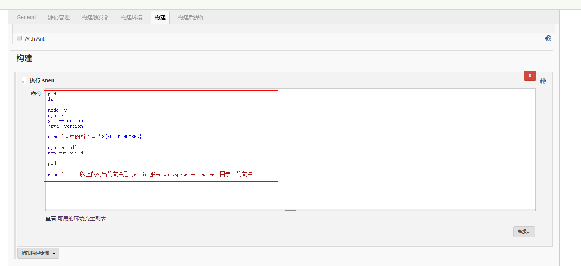Open help icon for With Ant option
The width and height of the screenshot is (581, 266).
(x=548, y=38)
